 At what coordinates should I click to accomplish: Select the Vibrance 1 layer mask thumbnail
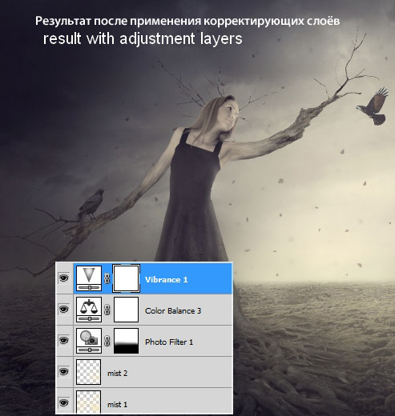[126, 278]
